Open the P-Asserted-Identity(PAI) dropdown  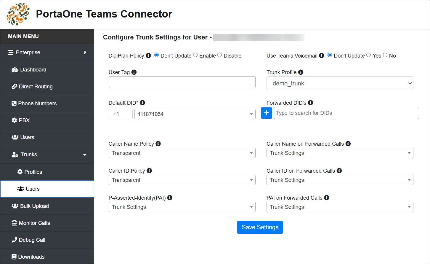point(182,207)
